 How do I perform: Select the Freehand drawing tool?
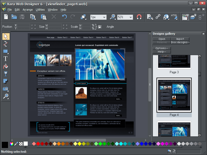[5, 44]
